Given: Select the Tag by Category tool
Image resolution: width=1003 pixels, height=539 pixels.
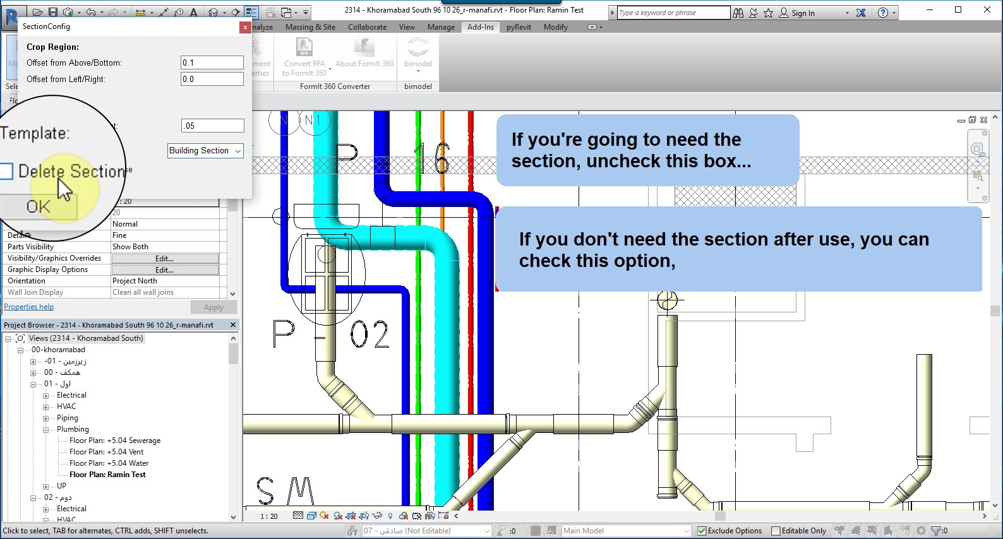Looking at the screenshot, I should (x=179, y=12).
